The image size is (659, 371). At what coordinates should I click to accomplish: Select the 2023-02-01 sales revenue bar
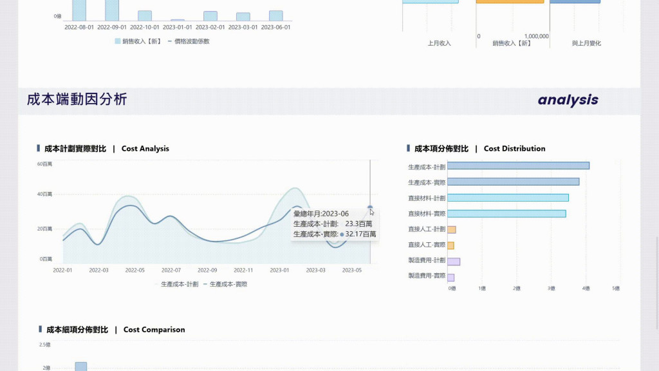click(x=210, y=16)
